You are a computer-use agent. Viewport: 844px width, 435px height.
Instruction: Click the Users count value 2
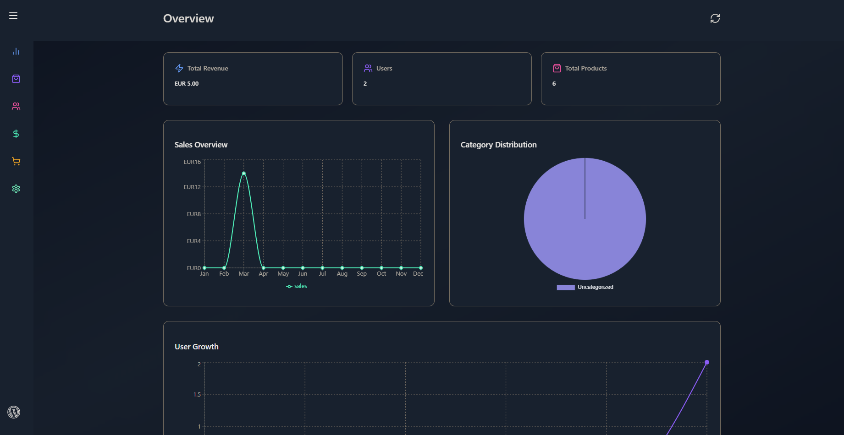[x=365, y=84]
